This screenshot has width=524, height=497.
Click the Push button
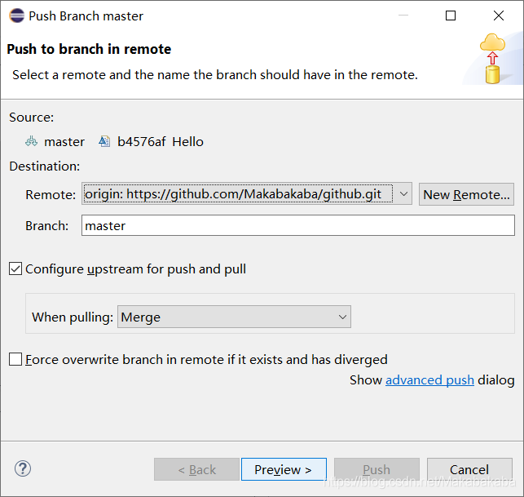coord(376,469)
